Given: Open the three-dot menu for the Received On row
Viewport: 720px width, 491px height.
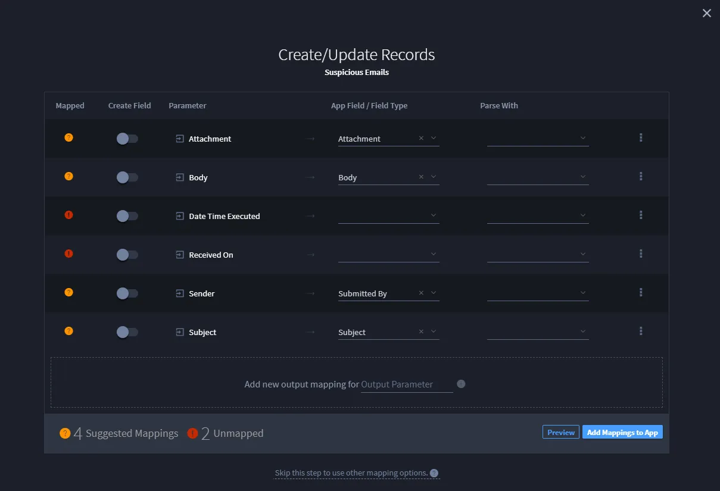Looking at the screenshot, I should tap(641, 254).
